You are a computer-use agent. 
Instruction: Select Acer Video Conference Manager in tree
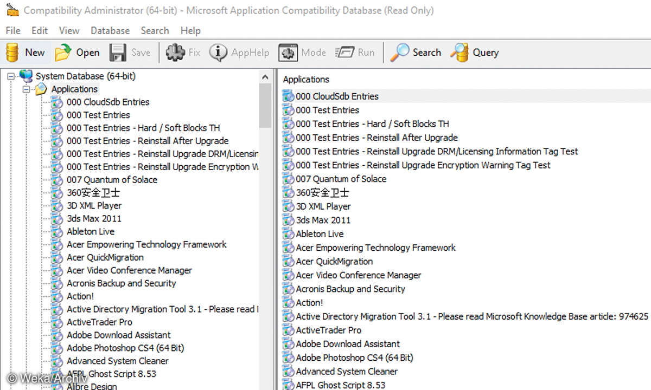tap(129, 270)
